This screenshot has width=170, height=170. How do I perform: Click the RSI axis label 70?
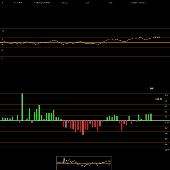2,39
